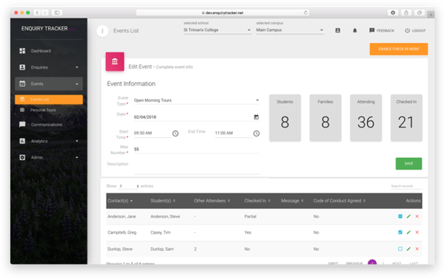Click the green Save button
This screenshot has height=278, width=445.
(x=409, y=164)
